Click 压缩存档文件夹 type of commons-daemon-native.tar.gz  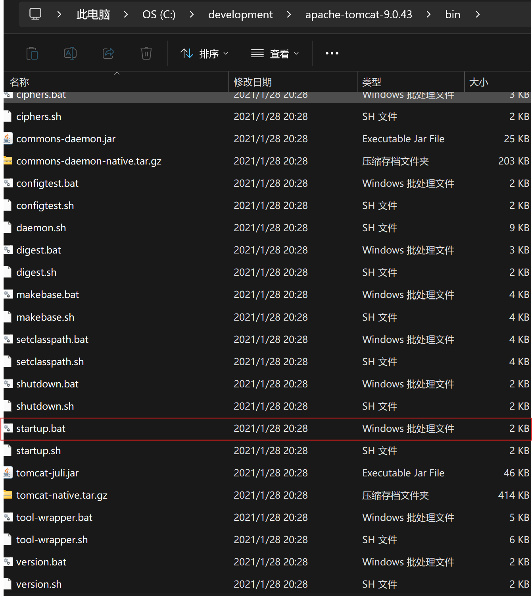coord(396,161)
